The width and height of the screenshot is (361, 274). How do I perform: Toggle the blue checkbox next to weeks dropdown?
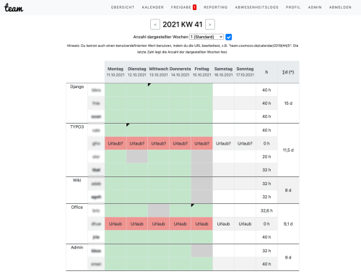pos(229,37)
